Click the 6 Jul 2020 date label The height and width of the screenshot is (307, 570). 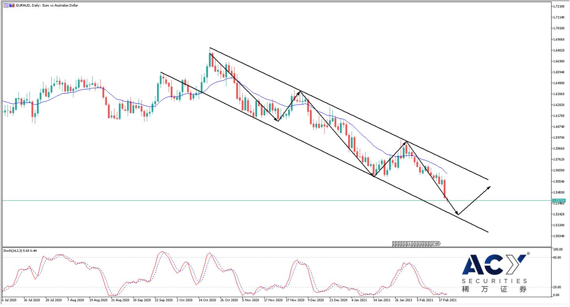10,300
